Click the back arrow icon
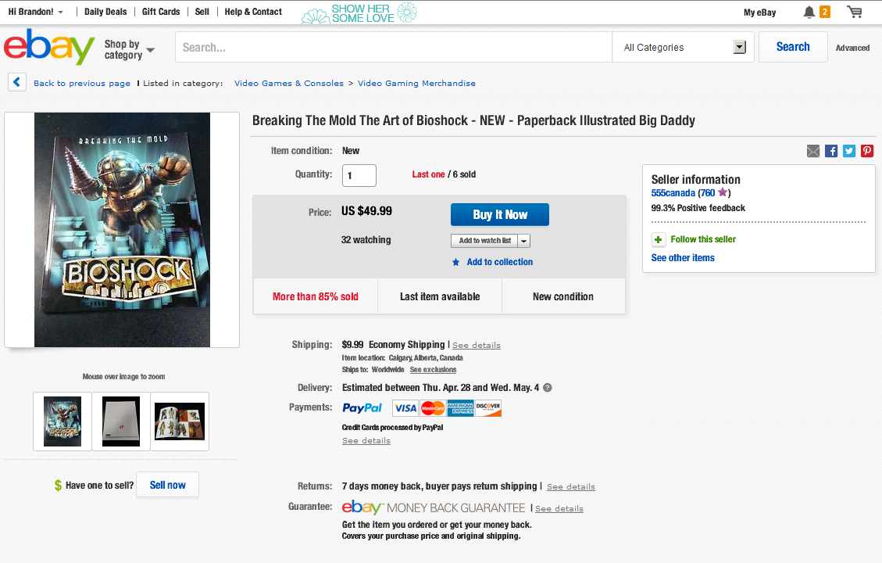Screen dimensions: 882x563 tap(17, 82)
